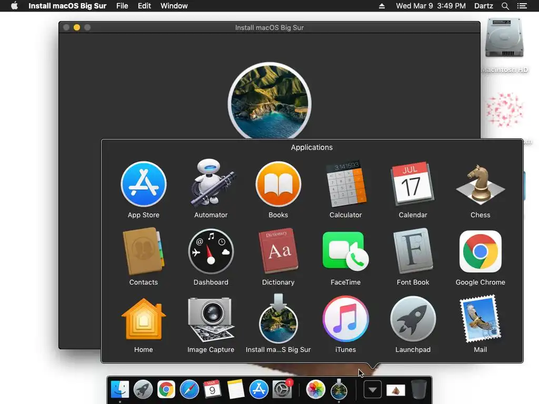This screenshot has height=404, width=539.
Task: Open the Font Book app
Action: [x=413, y=251]
